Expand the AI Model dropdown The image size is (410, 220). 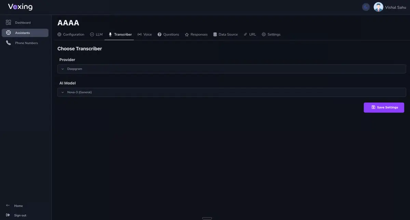pyautogui.click(x=232, y=92)
